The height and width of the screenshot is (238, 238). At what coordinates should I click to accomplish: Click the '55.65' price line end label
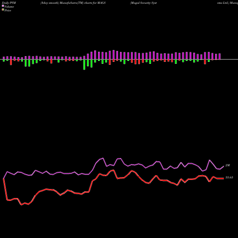click(229, 178)
